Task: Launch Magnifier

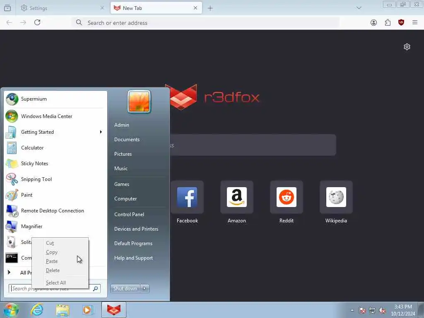Action: pos(55,226)
